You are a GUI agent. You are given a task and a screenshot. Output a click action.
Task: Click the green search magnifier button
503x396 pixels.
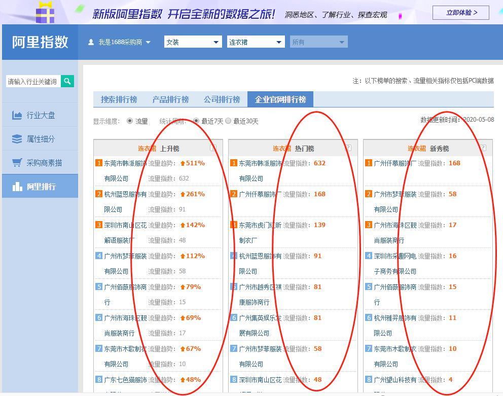click(67, 81)
